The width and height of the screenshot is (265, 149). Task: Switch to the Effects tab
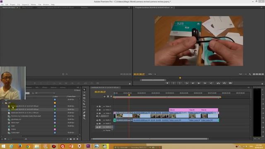coord(45,87)
